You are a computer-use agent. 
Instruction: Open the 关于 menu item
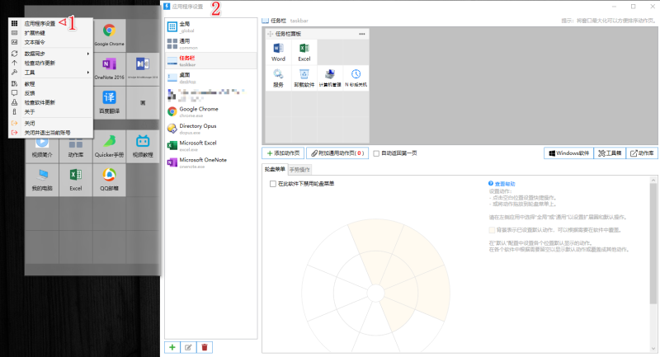click(x=50, y=112)
